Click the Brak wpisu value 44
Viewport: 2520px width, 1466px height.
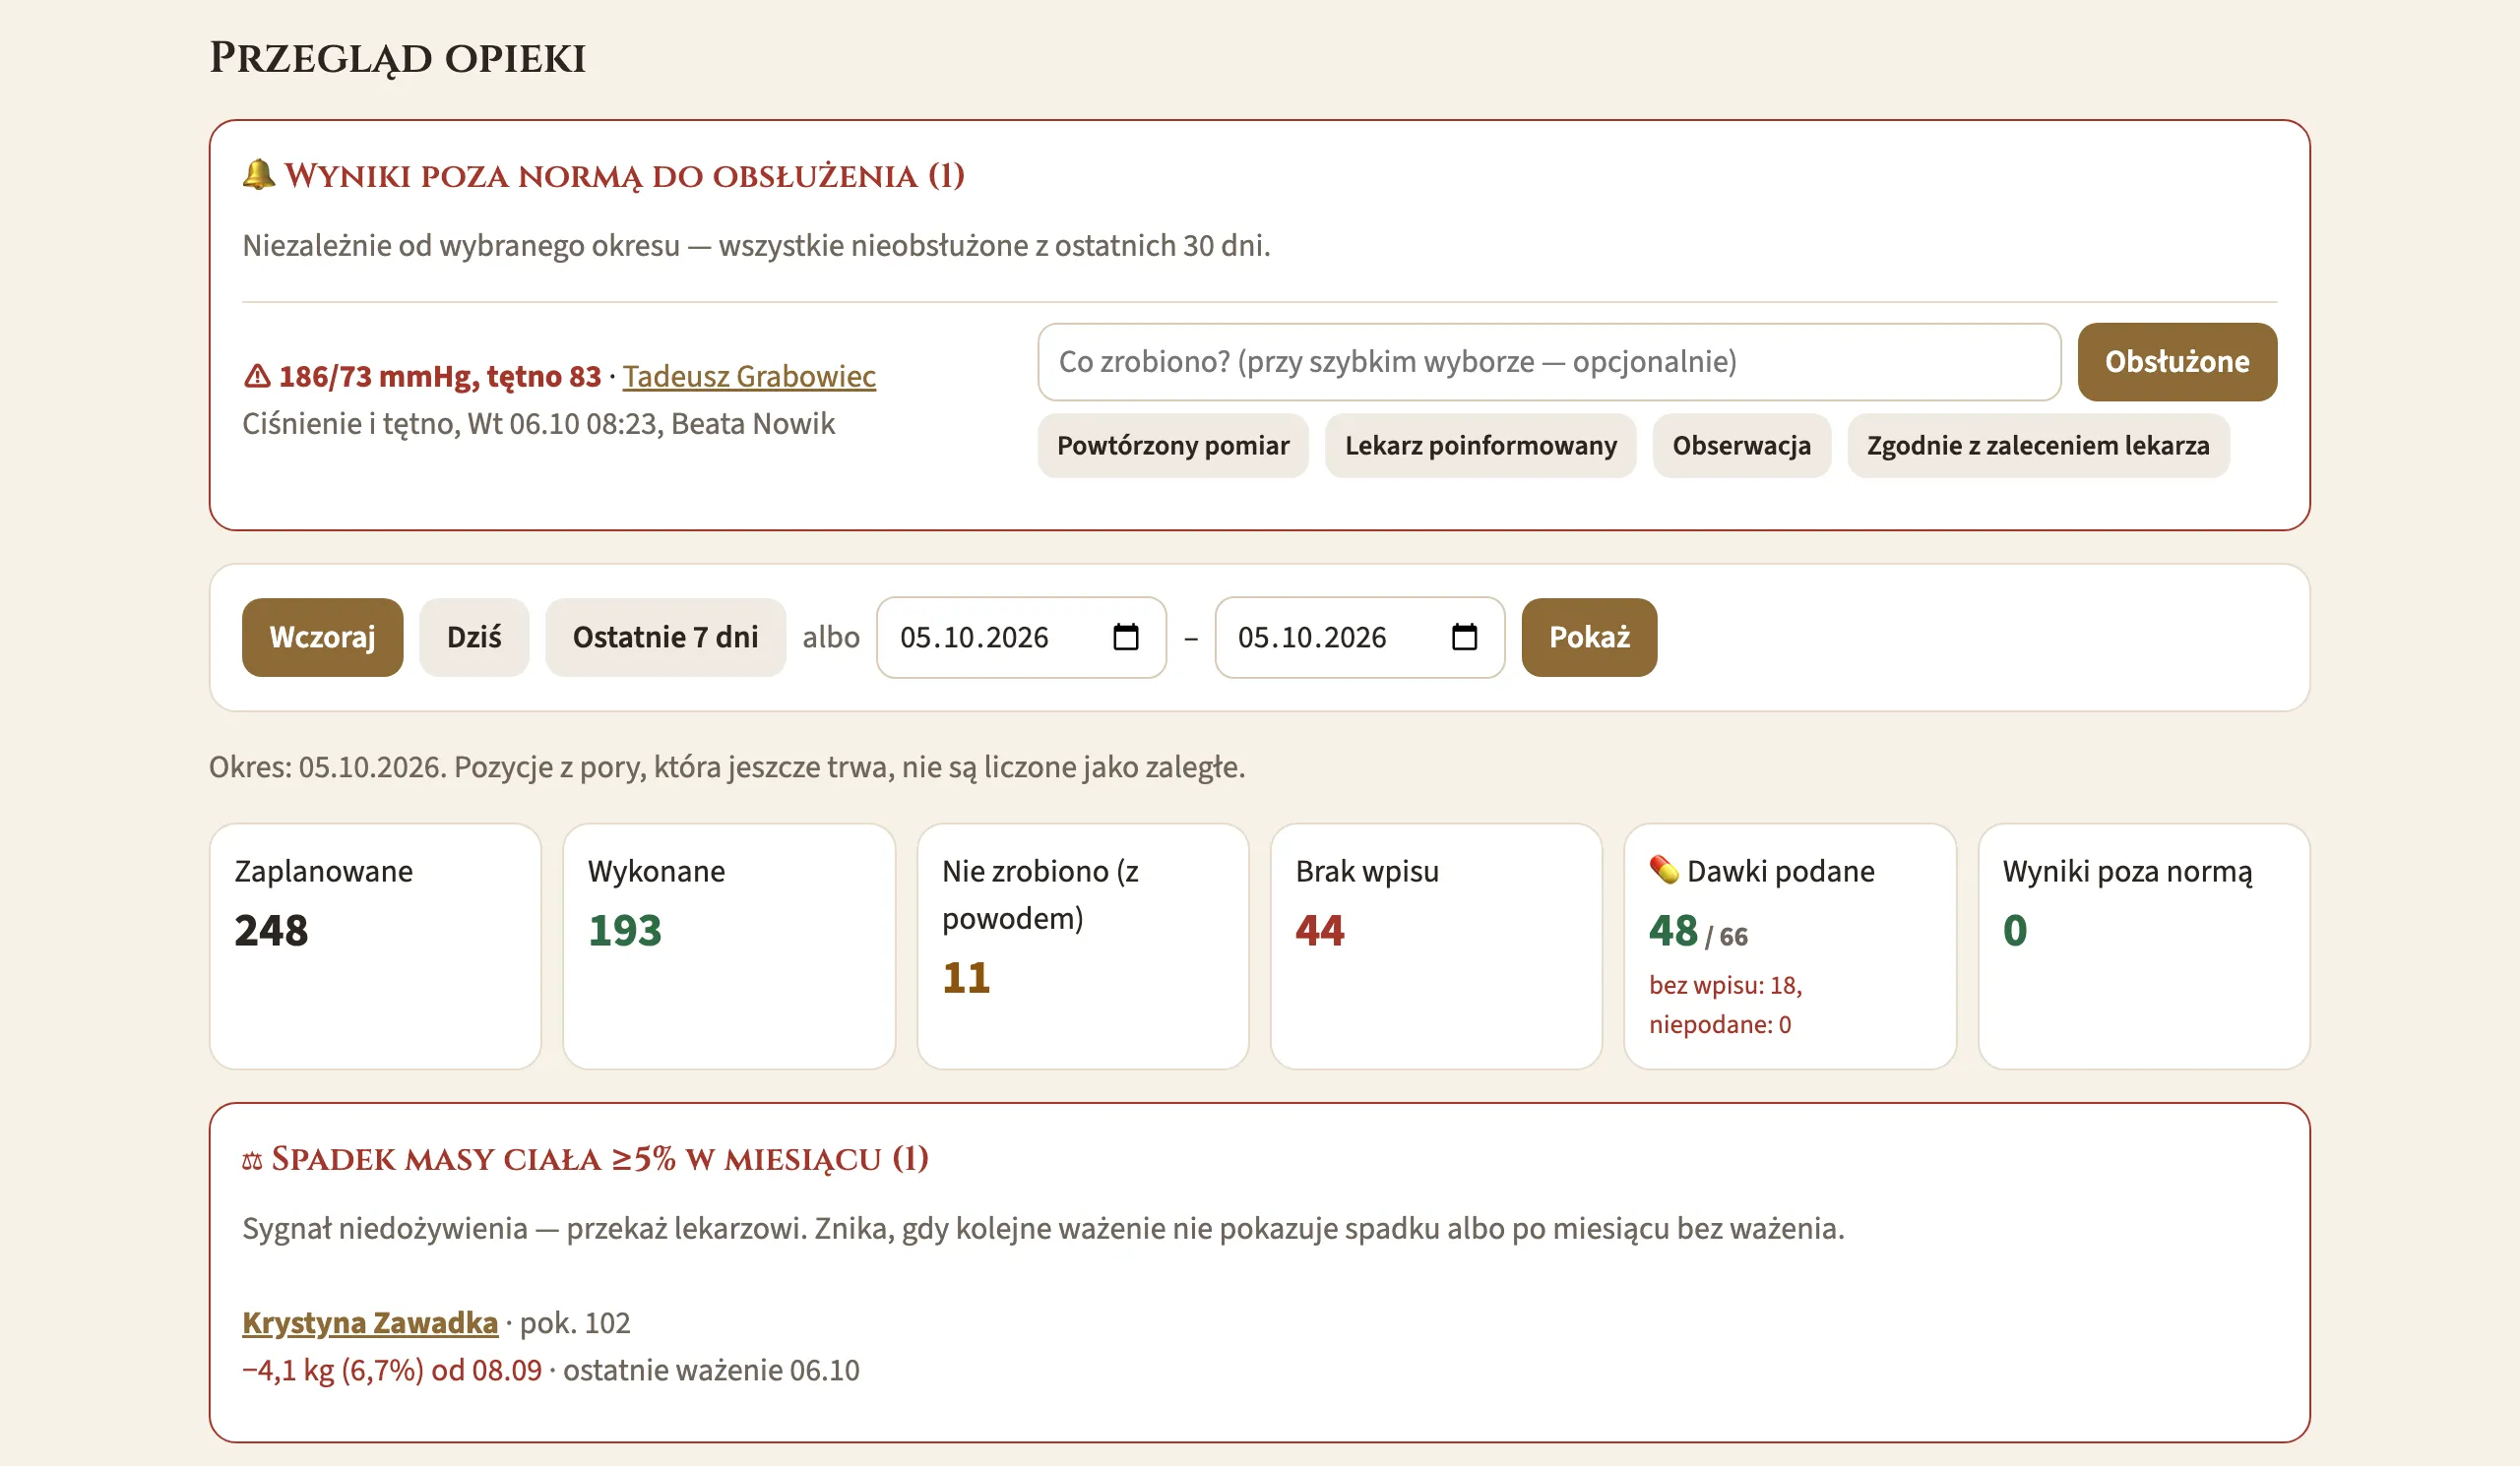click(x=1320, y=931)
